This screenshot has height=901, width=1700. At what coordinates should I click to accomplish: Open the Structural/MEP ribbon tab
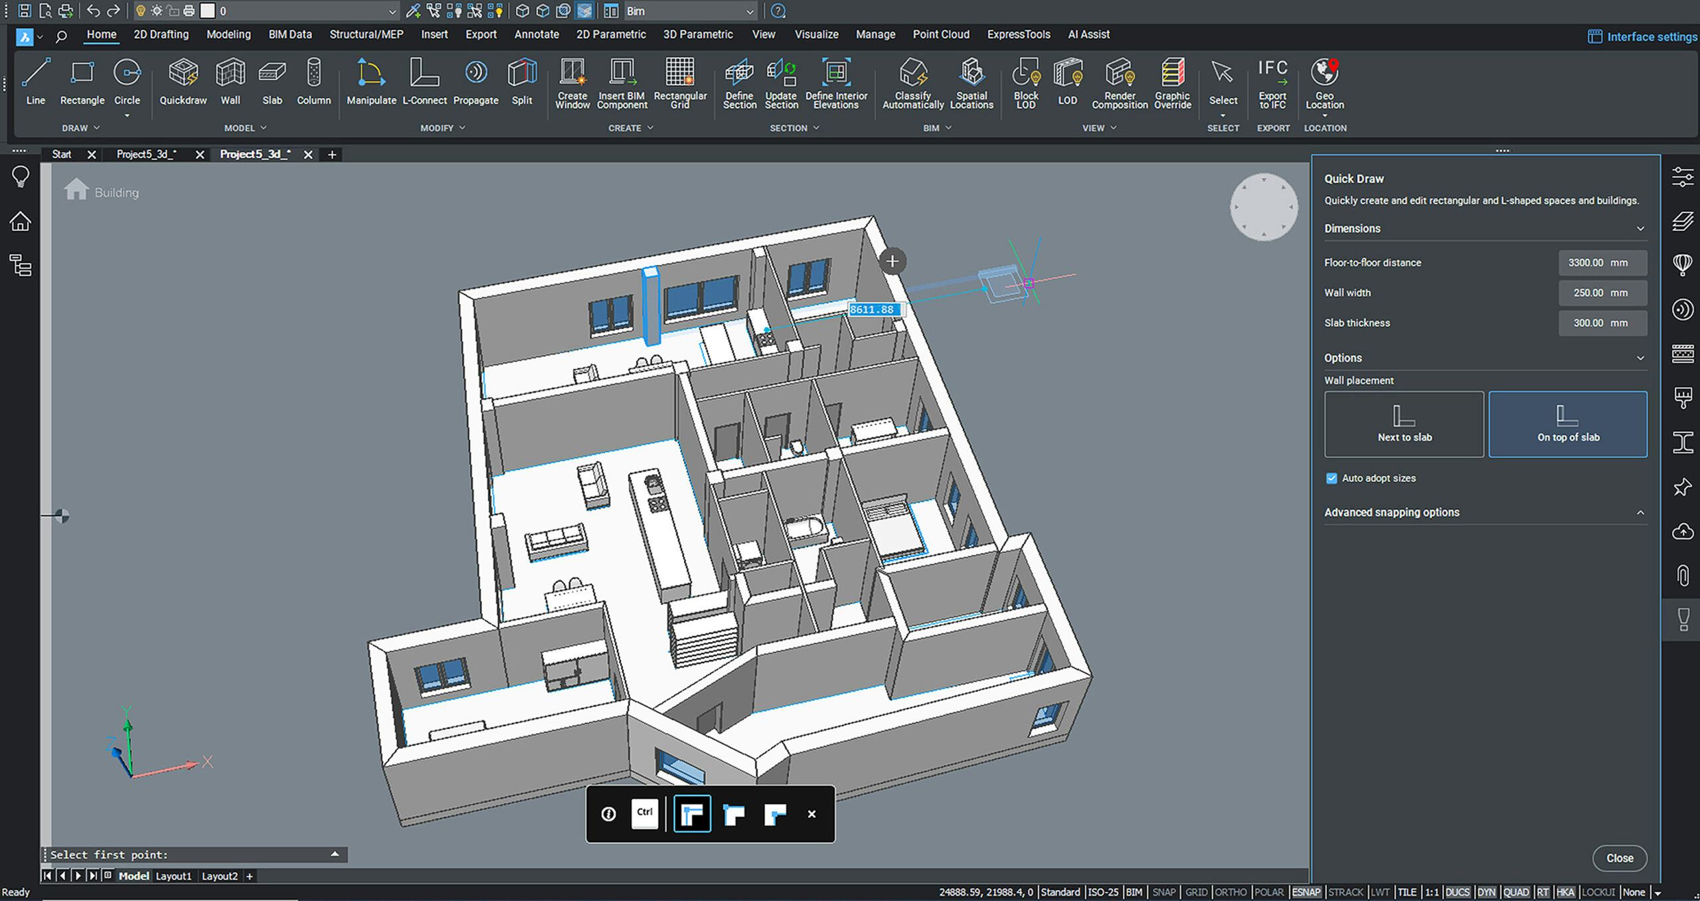click(366, 35)
